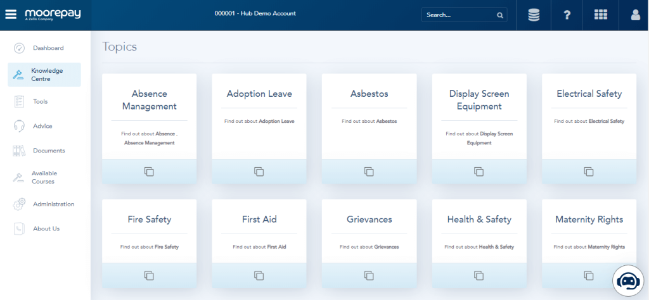The width and height of the screenshot is (649, 300).
Task: Open the apps grid icon
Action: [601, 15]
